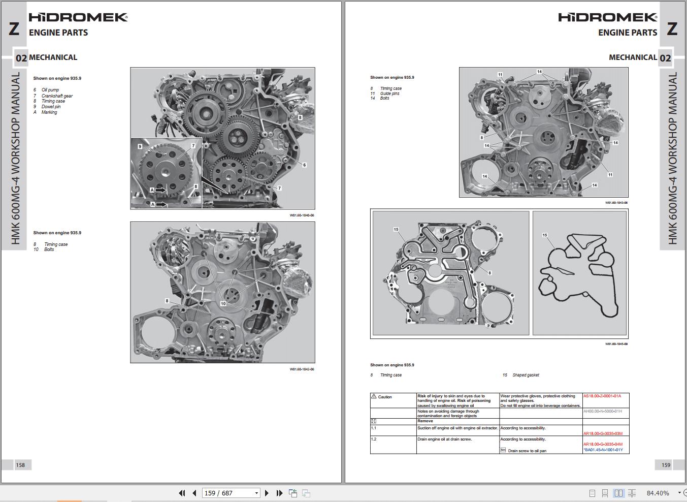Click figure code W01.60-1043-06
Viewport: 687px width, 502px height.
pos(616,203)
